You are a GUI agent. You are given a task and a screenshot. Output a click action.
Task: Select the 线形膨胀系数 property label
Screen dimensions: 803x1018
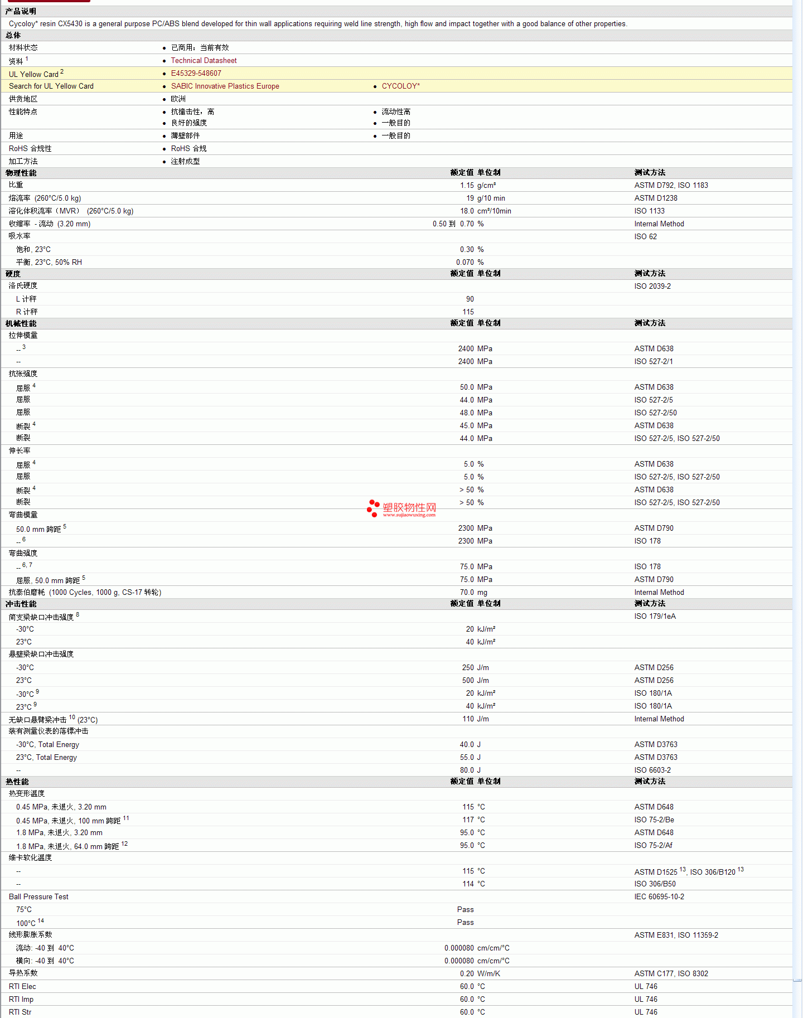[x=30, y=935]
